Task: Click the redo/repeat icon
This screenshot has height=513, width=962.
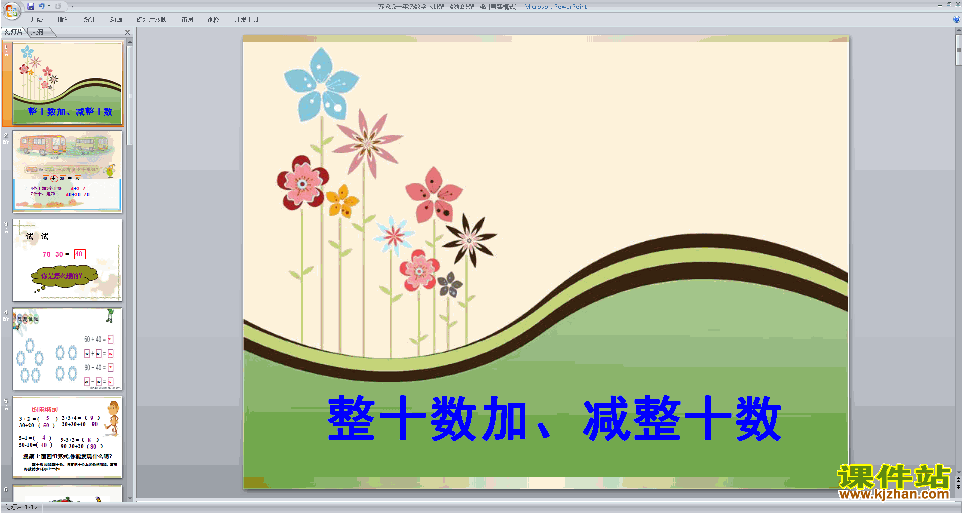Action: pyautogui.click(x=58, y=6)
